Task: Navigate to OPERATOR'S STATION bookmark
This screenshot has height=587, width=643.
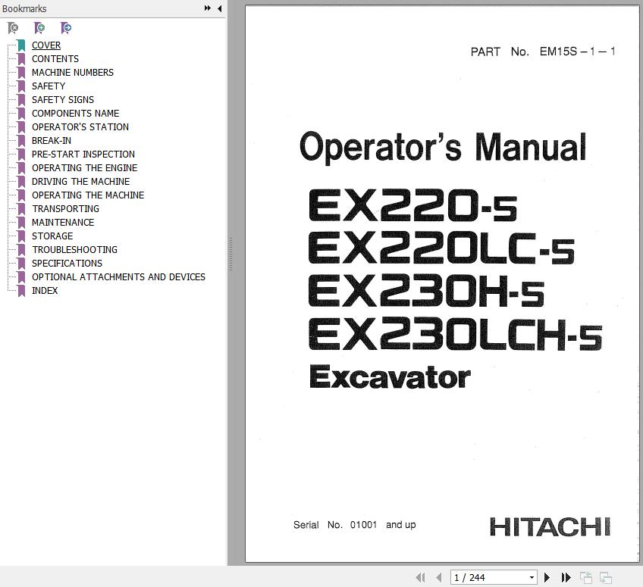Action: click(80, 127)
